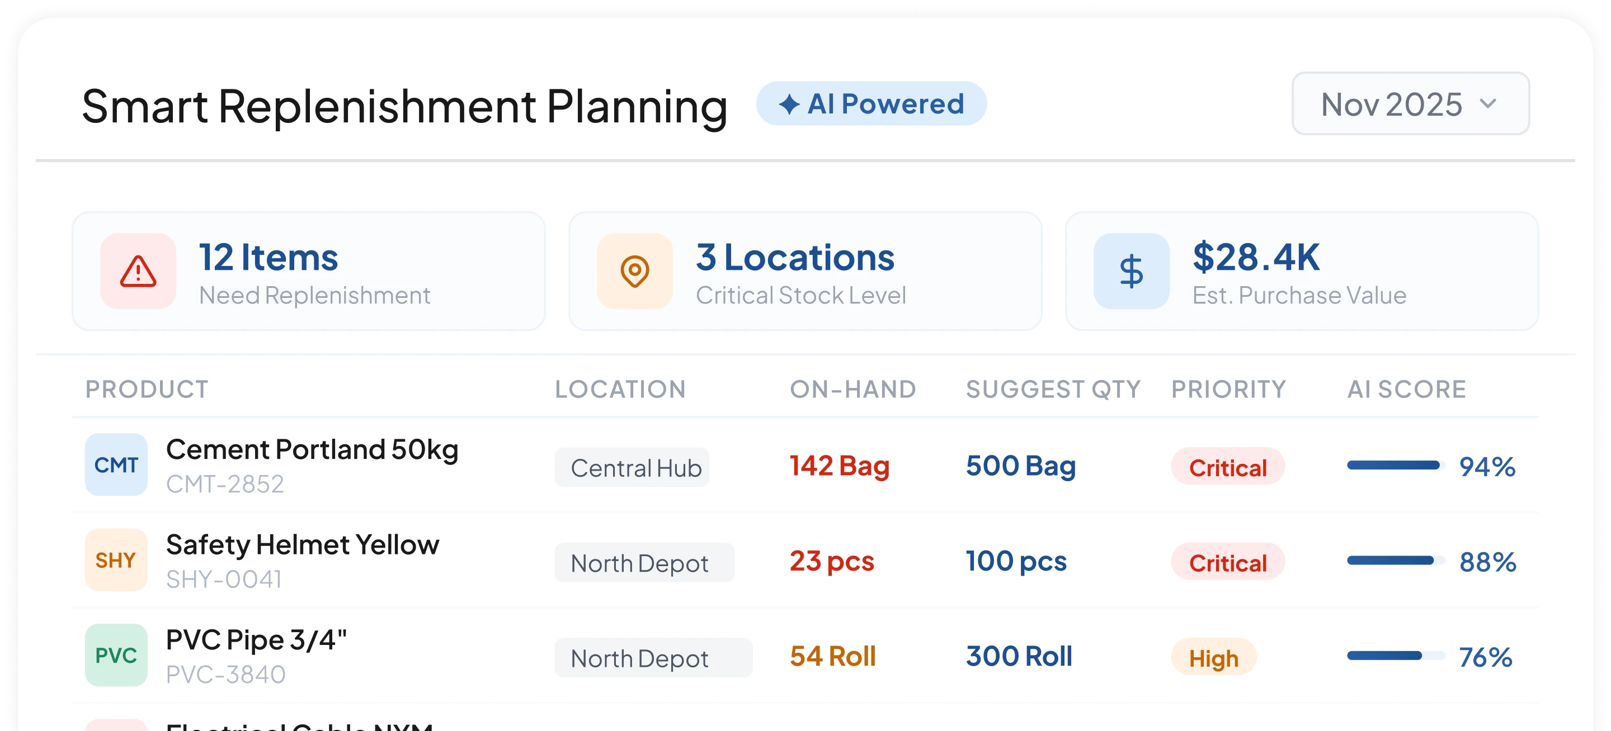Click the sparkle icon in AI Powered badge

point(789,104)
